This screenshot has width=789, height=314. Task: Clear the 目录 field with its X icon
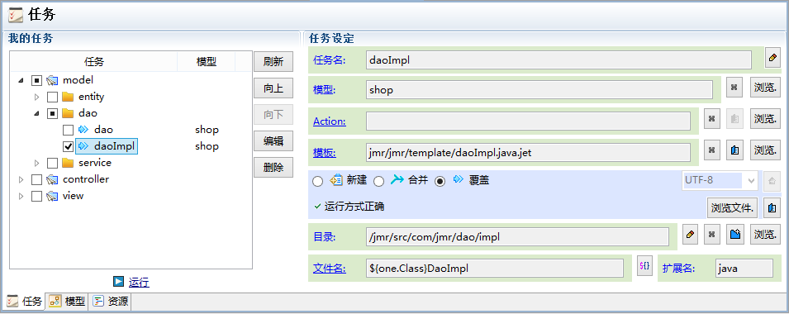coord(711,235)
